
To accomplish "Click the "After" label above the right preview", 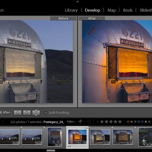I will pos(92,18).
